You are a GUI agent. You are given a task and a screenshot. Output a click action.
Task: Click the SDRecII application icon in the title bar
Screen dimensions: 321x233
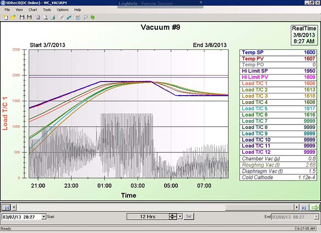coord(3,3)
